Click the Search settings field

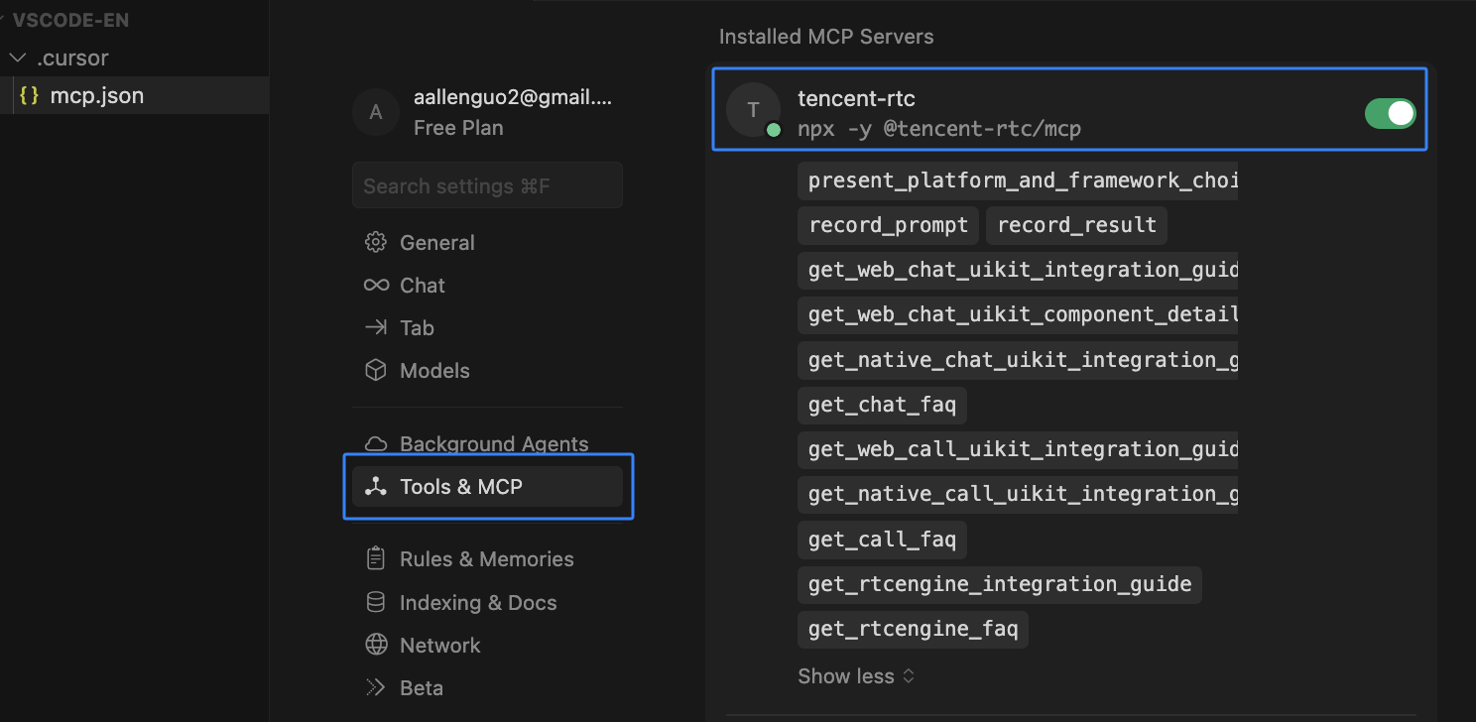click(x=487, y=185)
